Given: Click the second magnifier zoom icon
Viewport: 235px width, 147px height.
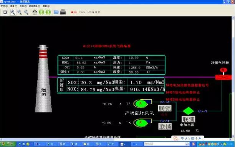Looking at the screenshot, I should coord(20,12).
